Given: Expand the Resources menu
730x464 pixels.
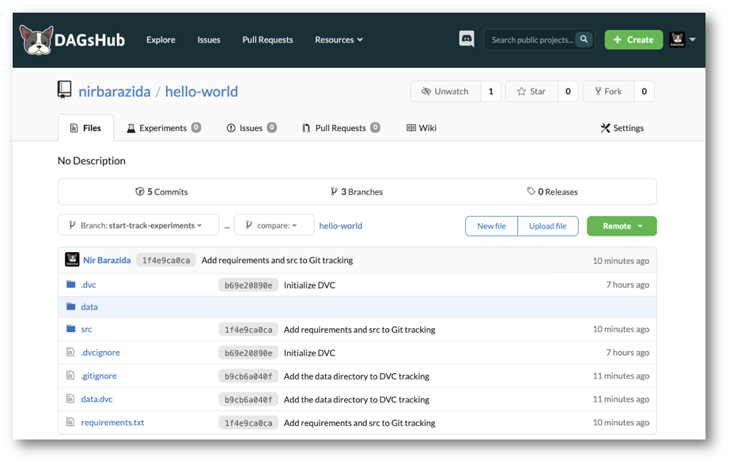Looking at the screenshot, I should pyautogui.click(x=339, y=40).
